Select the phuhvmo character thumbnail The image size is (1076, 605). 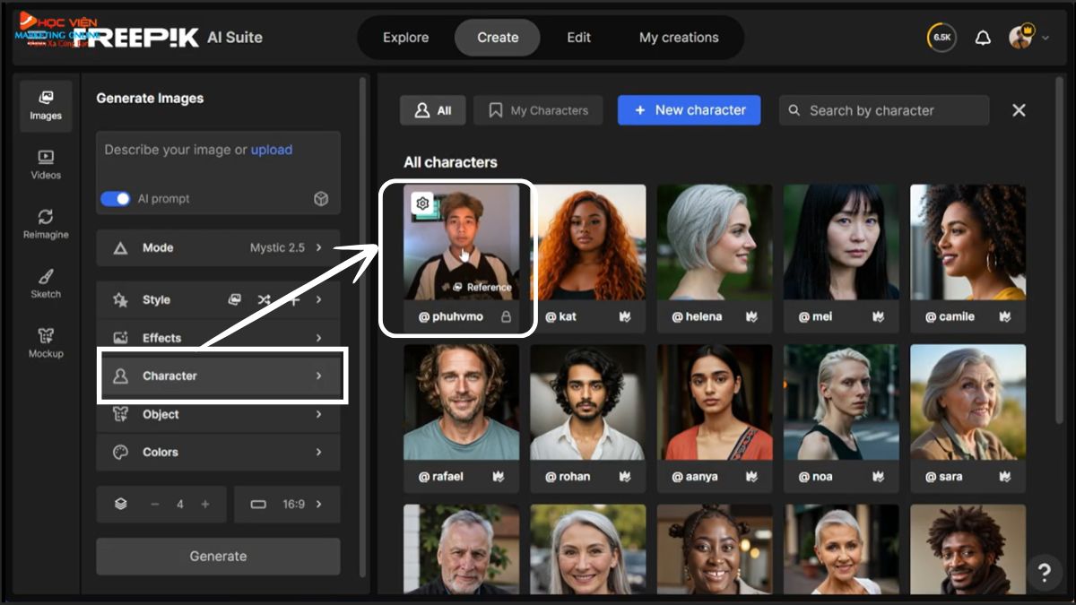(x=461, y=242)
